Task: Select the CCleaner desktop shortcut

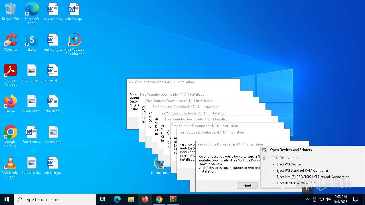Action: 11,43
